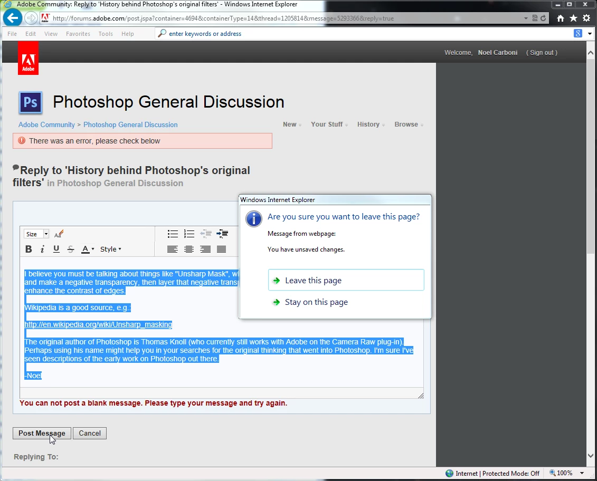The height and width of the screenshot is (481, 597).
Task: Expand the History menu
Action: (x=371, y=124)
